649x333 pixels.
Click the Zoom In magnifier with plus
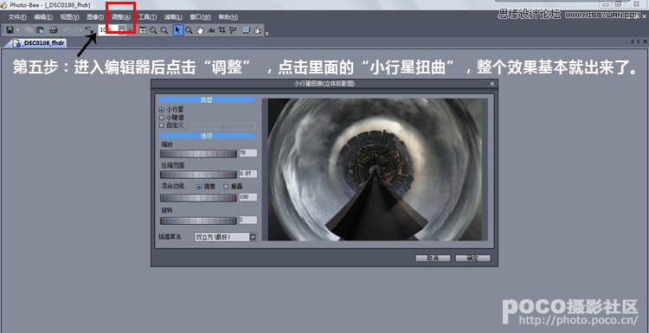point(153,29)
